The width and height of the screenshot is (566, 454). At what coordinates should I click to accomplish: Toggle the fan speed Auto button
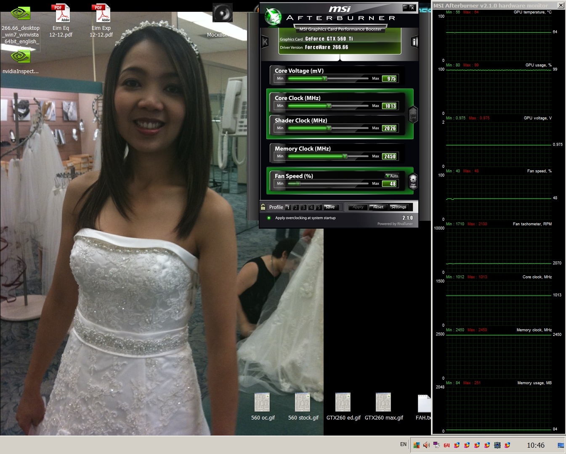click(392, 176)
